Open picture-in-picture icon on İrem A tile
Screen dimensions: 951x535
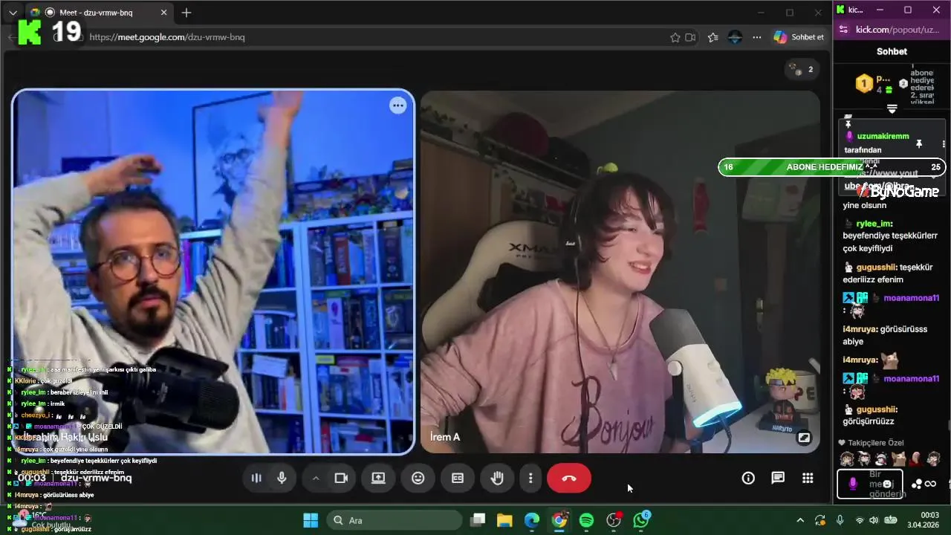tap(804, 438)
